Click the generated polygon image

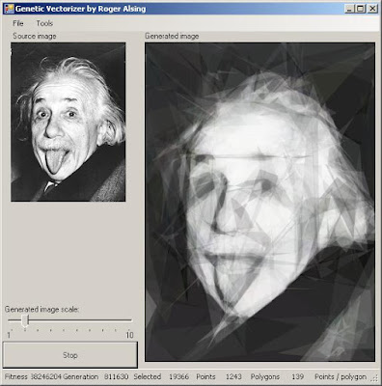[x=259, y=202]
